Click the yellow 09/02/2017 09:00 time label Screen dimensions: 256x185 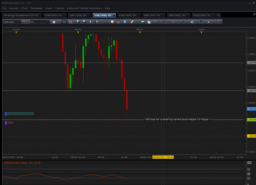pyautogui.click(x=163, y=157)
